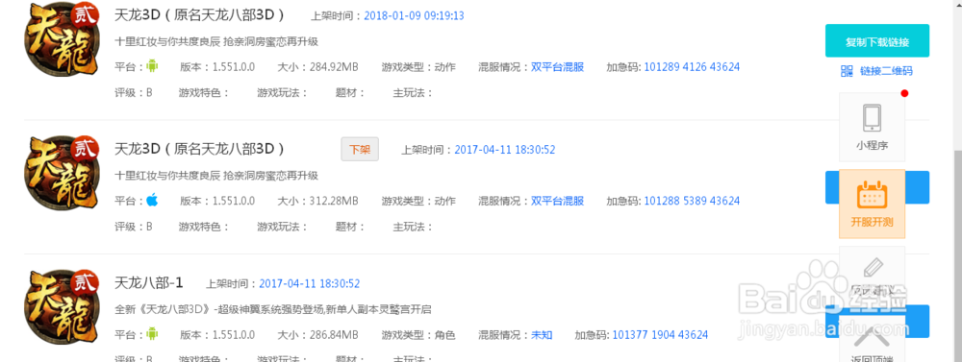Click the 下架 tag button
Screen dimensions: 962x362
[x=360, y=150]
